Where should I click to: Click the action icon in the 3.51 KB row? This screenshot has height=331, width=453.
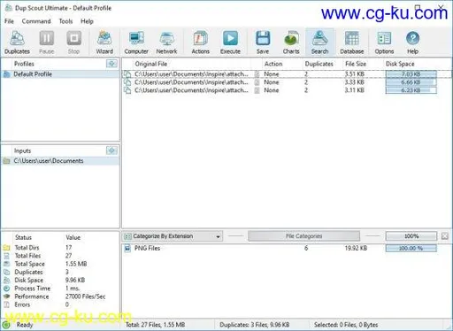pyautogui.click(x=257, y=74)
